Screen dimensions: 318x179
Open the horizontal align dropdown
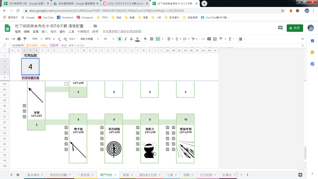(x=170, y=39)
